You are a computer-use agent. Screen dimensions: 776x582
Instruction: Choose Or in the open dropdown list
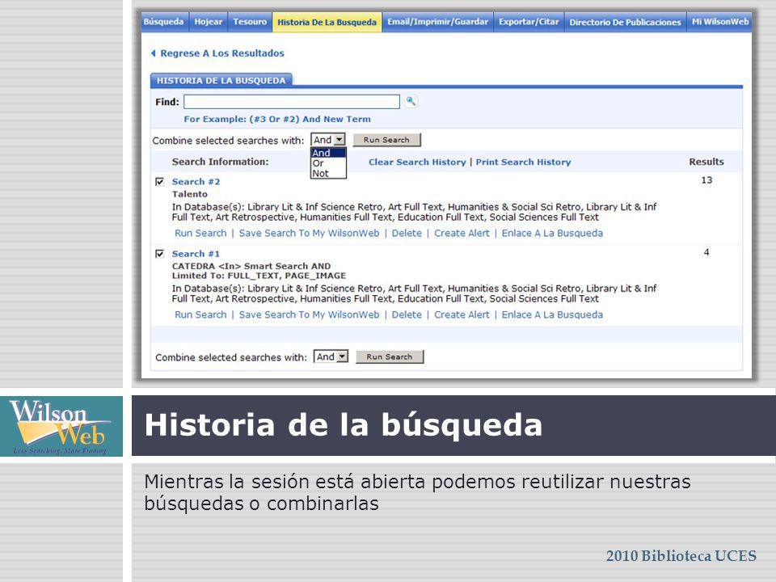pyautogui.click(x=328, y=163)
